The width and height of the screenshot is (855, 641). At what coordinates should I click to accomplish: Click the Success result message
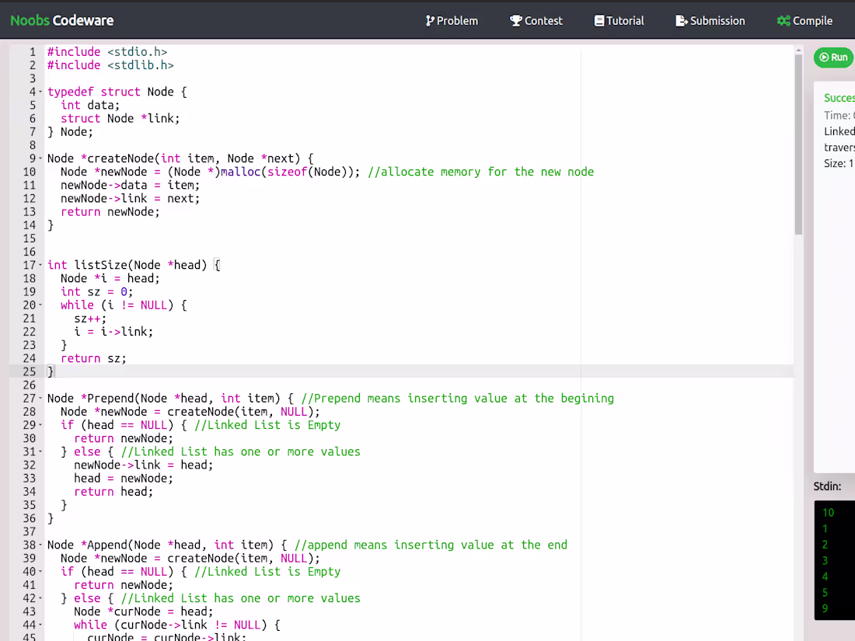pos(838,97)
